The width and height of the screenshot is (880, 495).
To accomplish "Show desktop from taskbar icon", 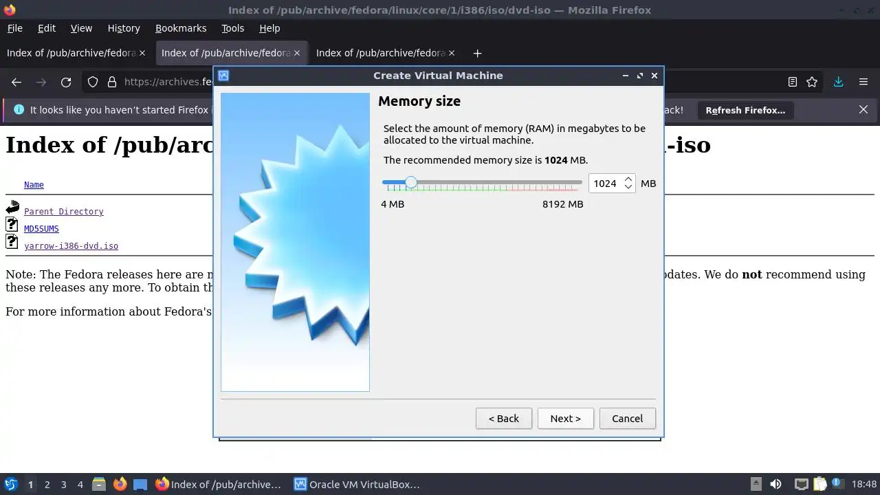I will [x=140, y=484].
